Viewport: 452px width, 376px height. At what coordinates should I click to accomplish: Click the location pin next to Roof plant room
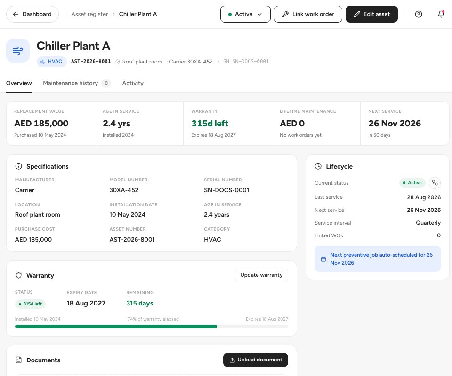[x=118, y=62]
